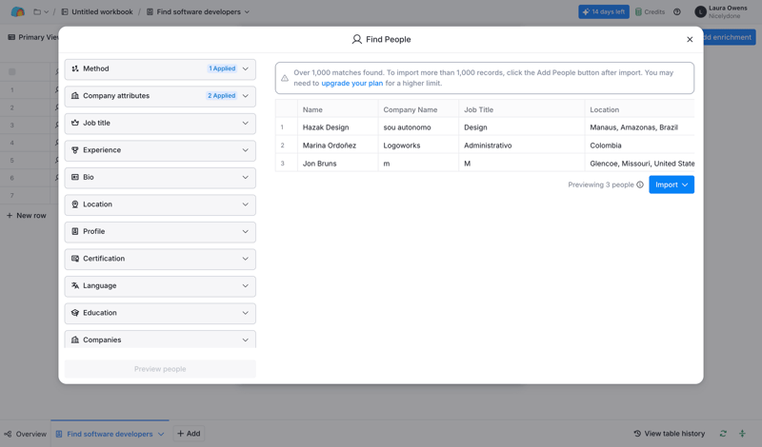
Task: Click the Job title crown icon
Action: click(x=75, y=124)
